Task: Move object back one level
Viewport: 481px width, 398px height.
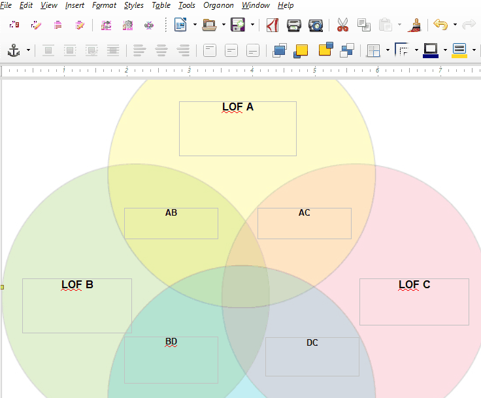Action: (x=325, y=49)
